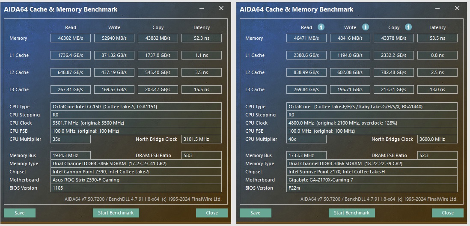Save results in left benchmark window
The height and width of the screenshot is (226, 470).
[x=20, y=213]
